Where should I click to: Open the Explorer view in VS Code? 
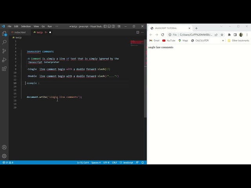point(4,34)
